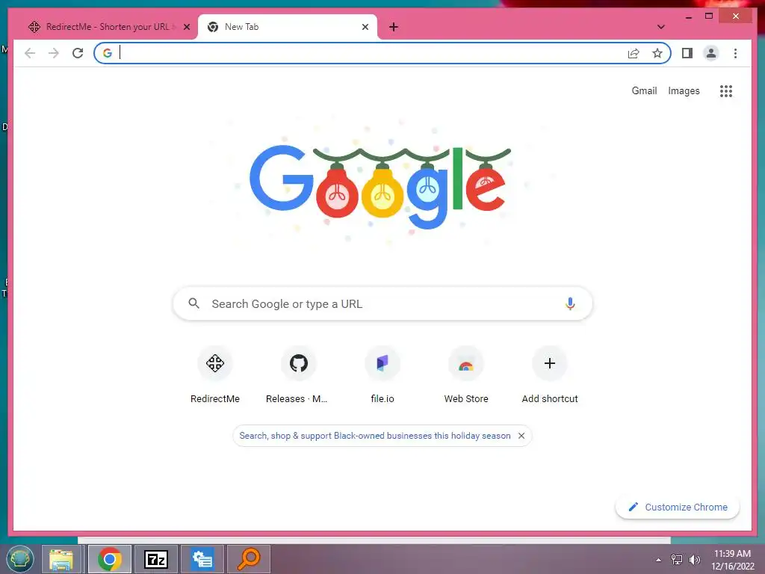The height and width of the screenshot is (574, 765).
Task: Click the browser forward arrow
Action: 54,53
